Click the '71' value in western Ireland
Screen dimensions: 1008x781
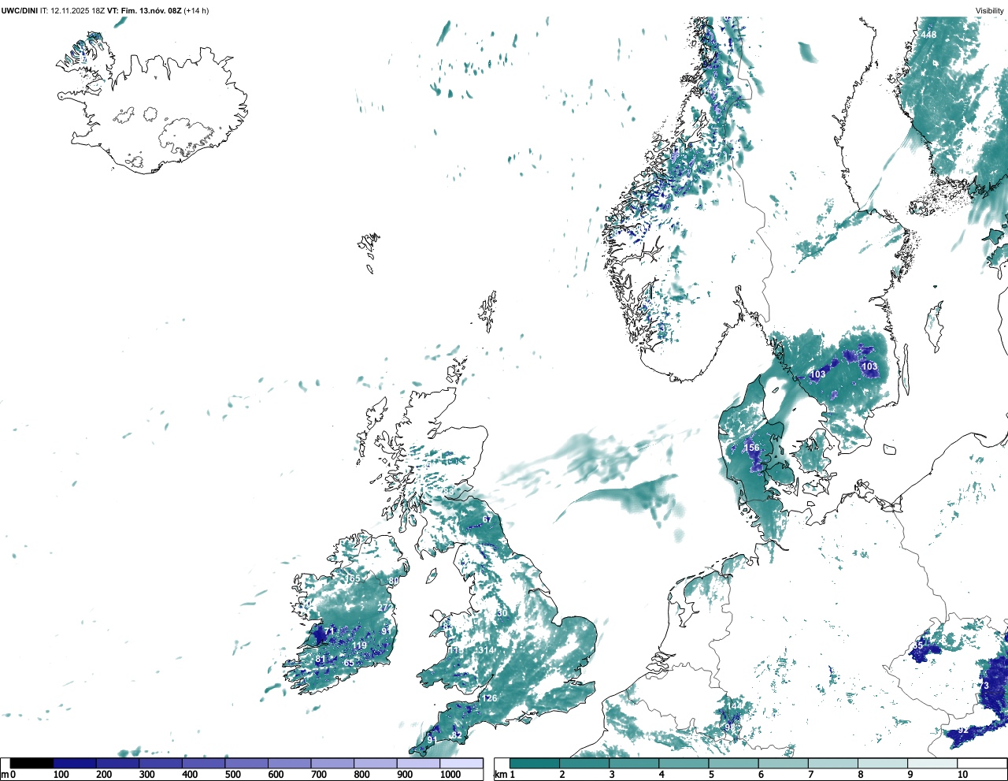(x=330, y=631)
